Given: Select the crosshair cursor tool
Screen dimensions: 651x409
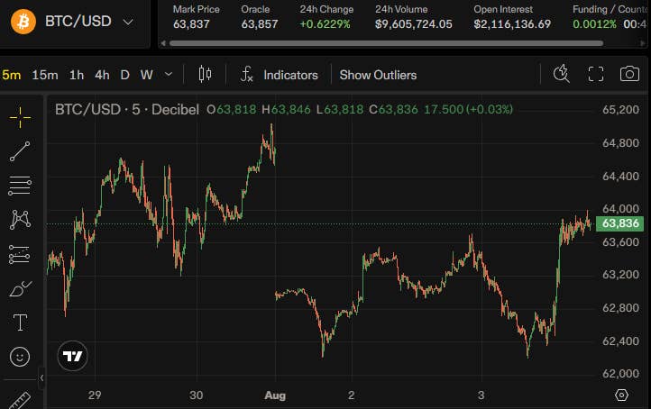Looking at the screenshot, I should [x=20, y=117].
